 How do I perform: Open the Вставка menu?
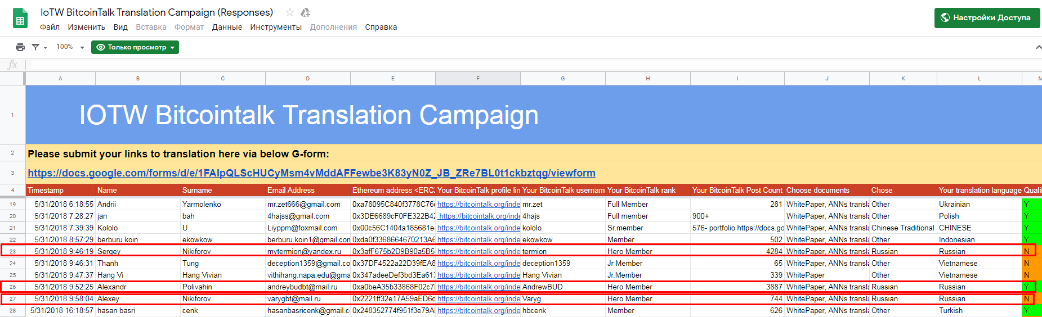(151, 27)
